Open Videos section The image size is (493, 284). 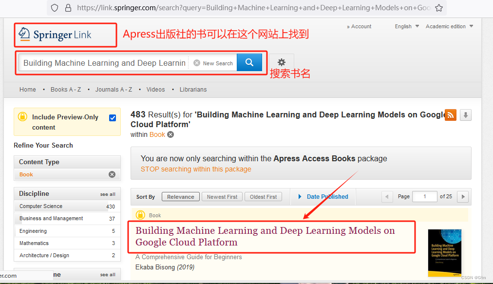click(x=155, y=90)
